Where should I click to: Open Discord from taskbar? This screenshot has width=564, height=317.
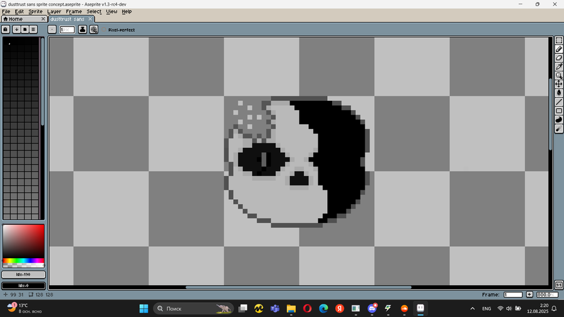point(372,308)
